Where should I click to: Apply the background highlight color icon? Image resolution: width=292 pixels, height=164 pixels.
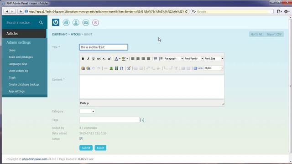pyautogui.click(x=124, y=59)
